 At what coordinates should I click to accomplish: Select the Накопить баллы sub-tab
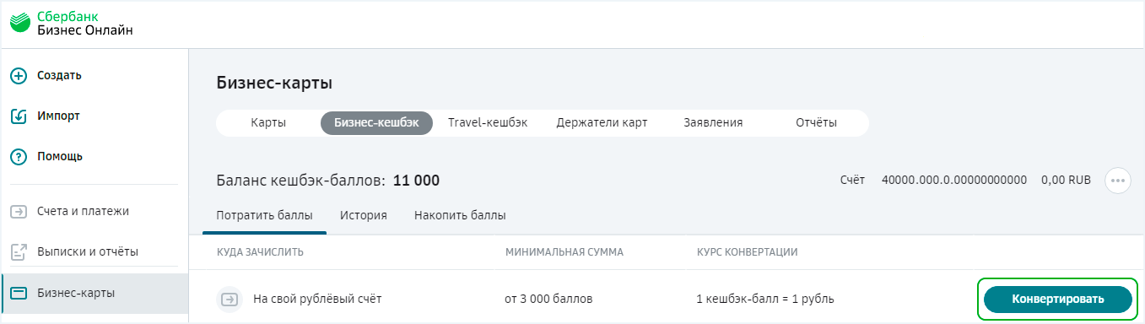tap(460, 215)
